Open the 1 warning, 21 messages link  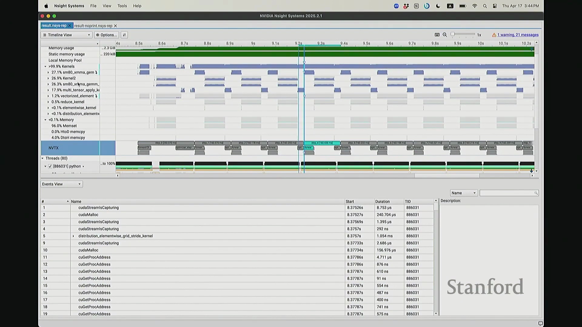coord(518,35)
